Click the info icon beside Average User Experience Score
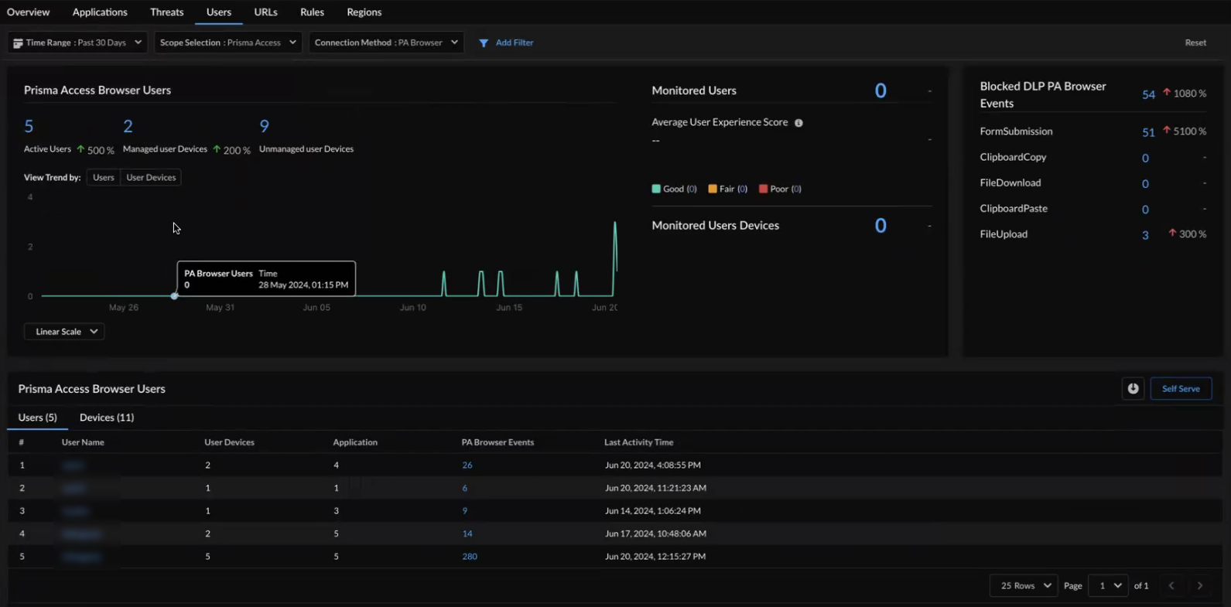This screenshot has width=1231, height=607. 798,123
